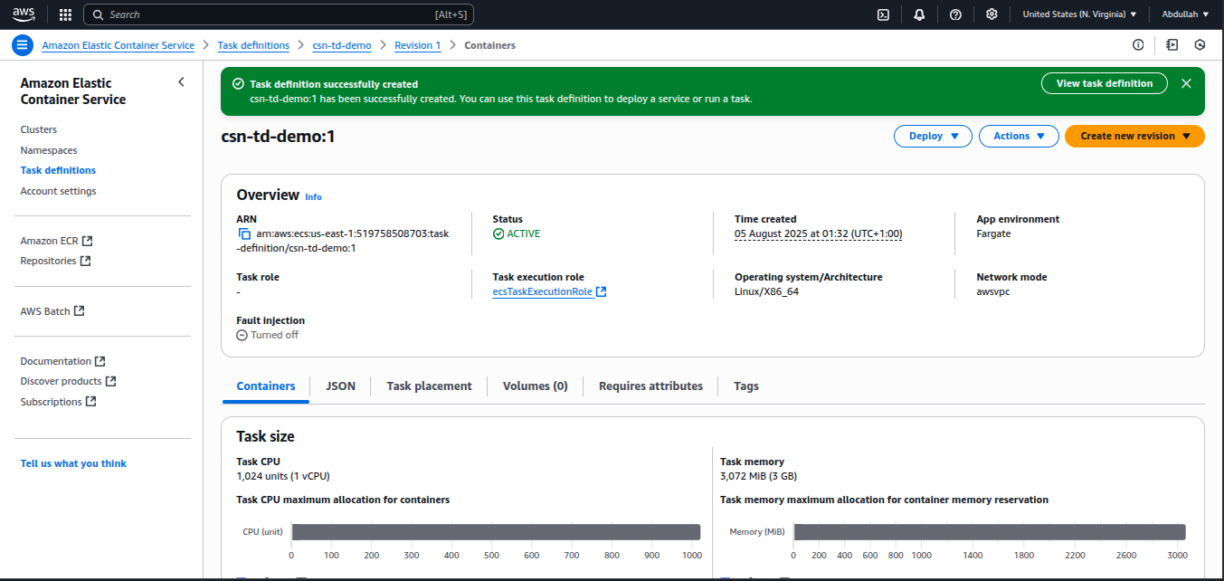The image size is (1224, 581).
Task: Click the awsvpc network mode value
Action: pos(993,291)
